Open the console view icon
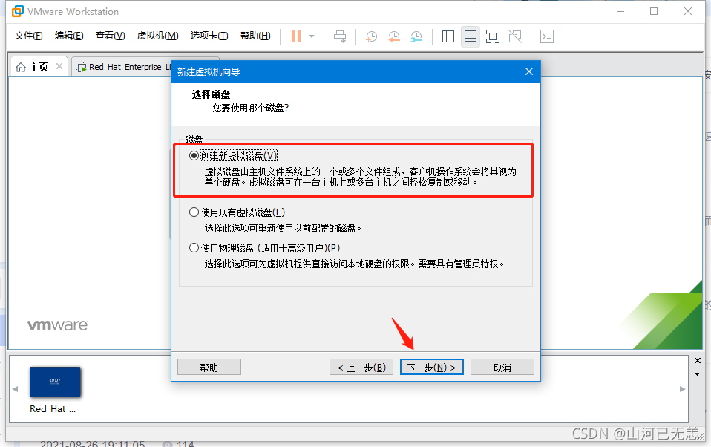Screen dimensions: 711x447 tap(547, 36)
